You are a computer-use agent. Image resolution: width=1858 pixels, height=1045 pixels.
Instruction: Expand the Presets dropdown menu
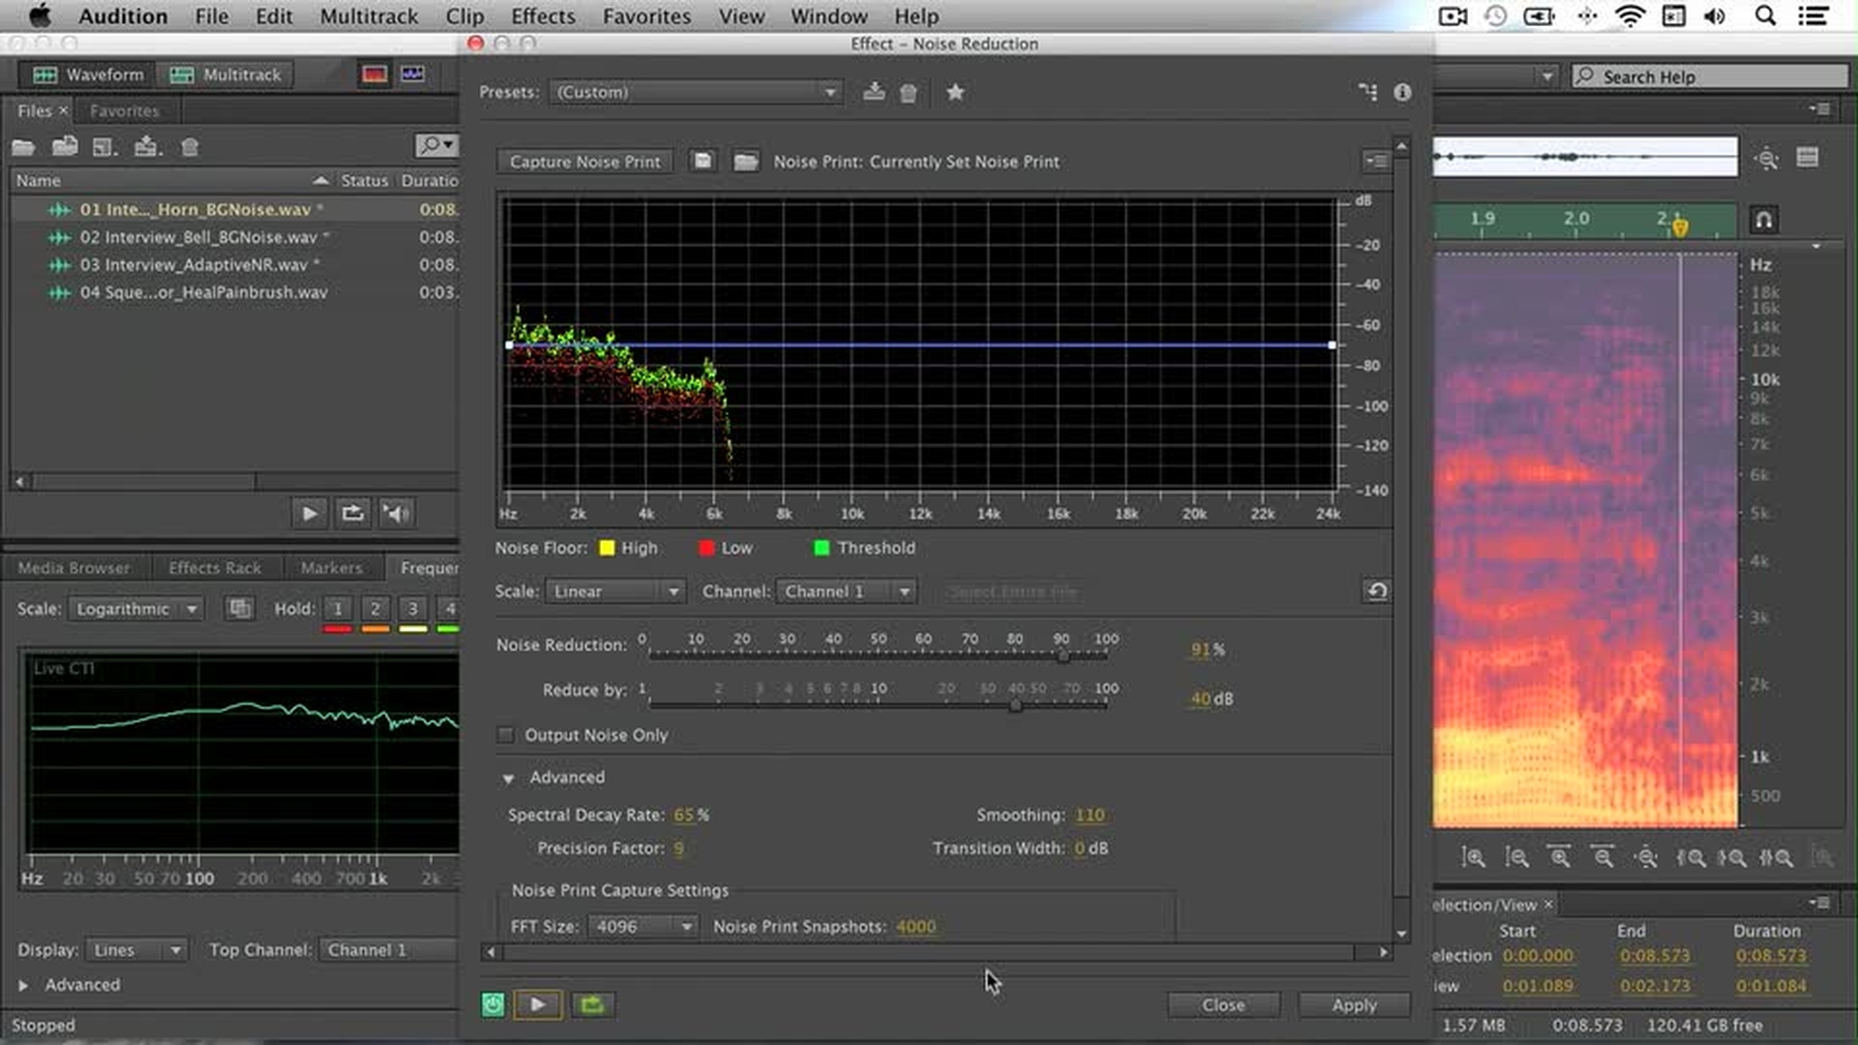[x=830, y=92]
